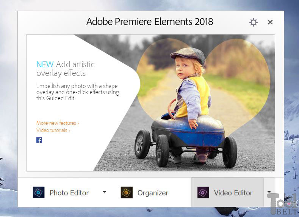The height and width of the screenshot is (217, 299).
Task: Click the NEW Add artistic overlay effects heading
Action: click(66, 69)
